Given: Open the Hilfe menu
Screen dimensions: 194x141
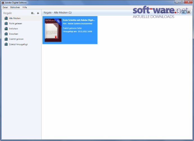Looking at the screenshot, I should (25, 7).
